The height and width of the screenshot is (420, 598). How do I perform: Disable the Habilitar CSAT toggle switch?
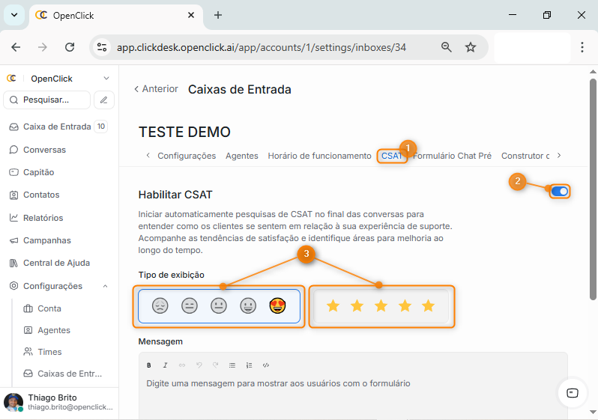(x=559, y=192)
